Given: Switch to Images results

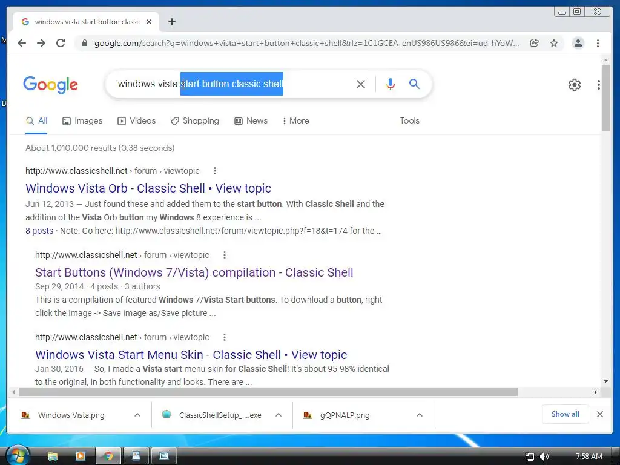Looking at the screenshot, I should (82, 120).
